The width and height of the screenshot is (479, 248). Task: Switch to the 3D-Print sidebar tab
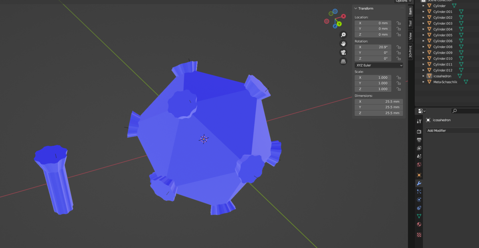[410, 52]
